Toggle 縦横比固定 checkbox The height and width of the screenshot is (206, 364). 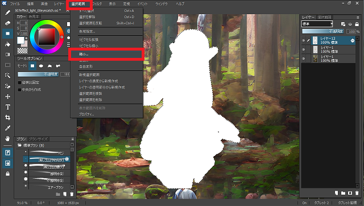tap(20, 82)
